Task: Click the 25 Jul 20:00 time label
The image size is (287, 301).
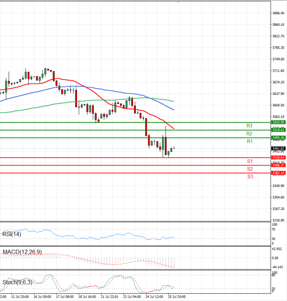Action: tap(177, 297)
